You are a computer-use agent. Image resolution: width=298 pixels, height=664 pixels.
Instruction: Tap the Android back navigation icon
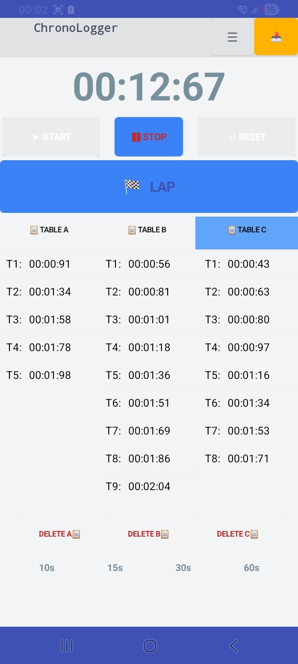[234, 646]
